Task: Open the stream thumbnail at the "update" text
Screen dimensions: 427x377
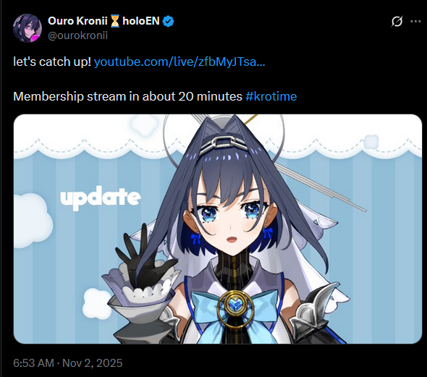Action: (x=101, y=198)
